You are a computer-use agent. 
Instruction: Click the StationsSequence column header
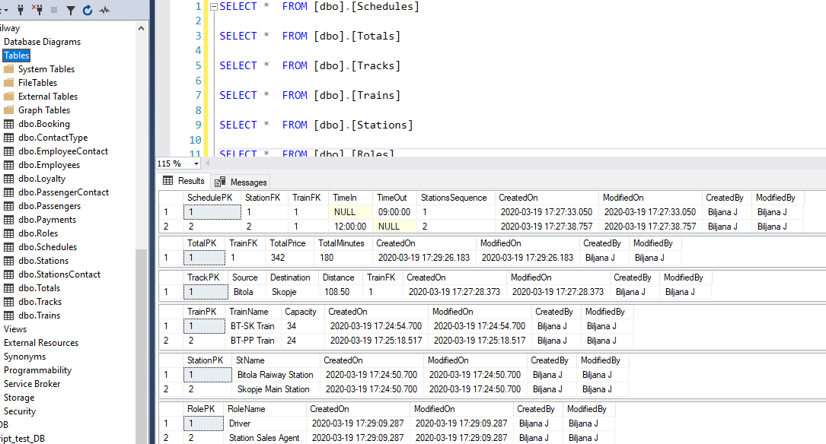(x=453, y=198)
